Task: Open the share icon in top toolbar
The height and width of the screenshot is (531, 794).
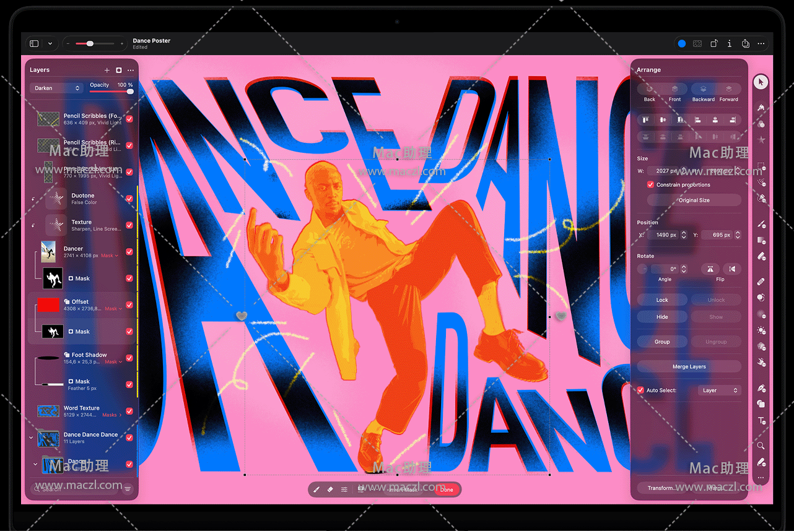Action: pos(746,44)
